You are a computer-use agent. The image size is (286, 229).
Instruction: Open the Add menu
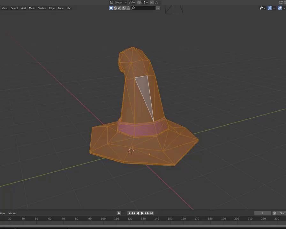tap(23, 8)
